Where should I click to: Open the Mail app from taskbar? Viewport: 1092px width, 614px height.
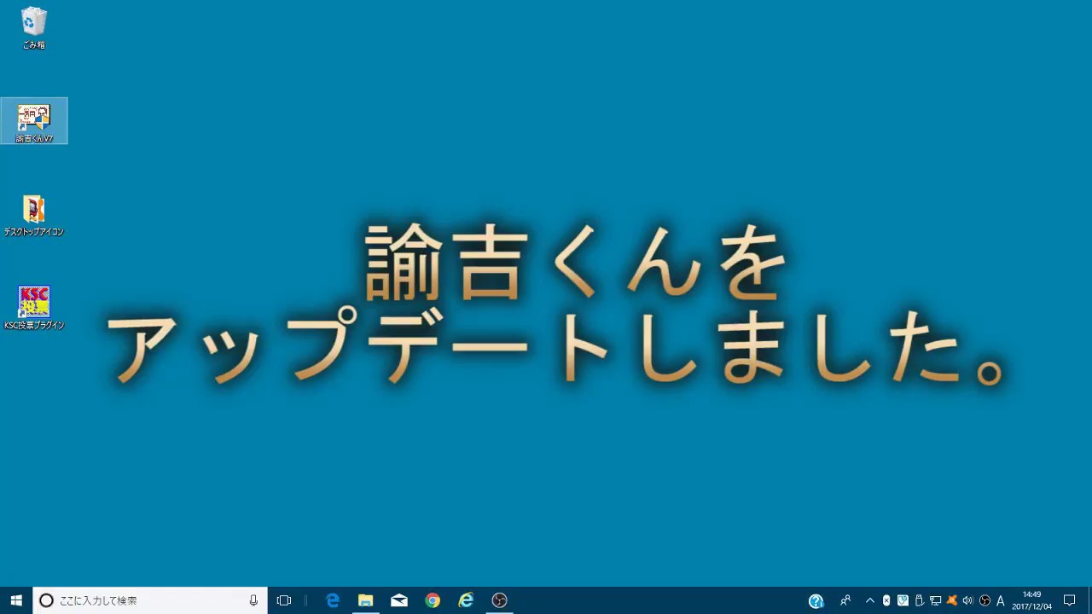tap(399, 600)
